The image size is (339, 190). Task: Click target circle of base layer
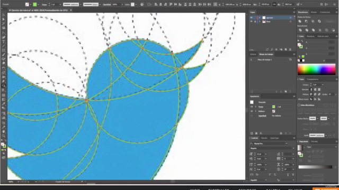click(290, 22)
